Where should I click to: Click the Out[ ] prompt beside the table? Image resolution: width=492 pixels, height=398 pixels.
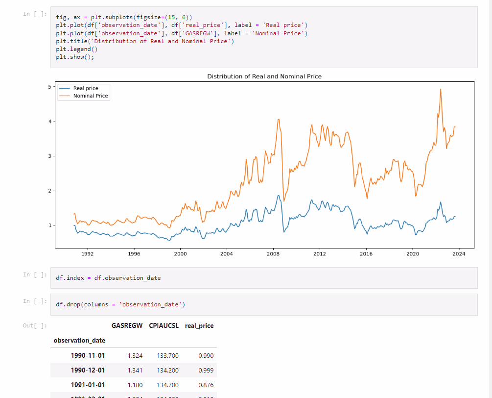[x=35, y=326]
